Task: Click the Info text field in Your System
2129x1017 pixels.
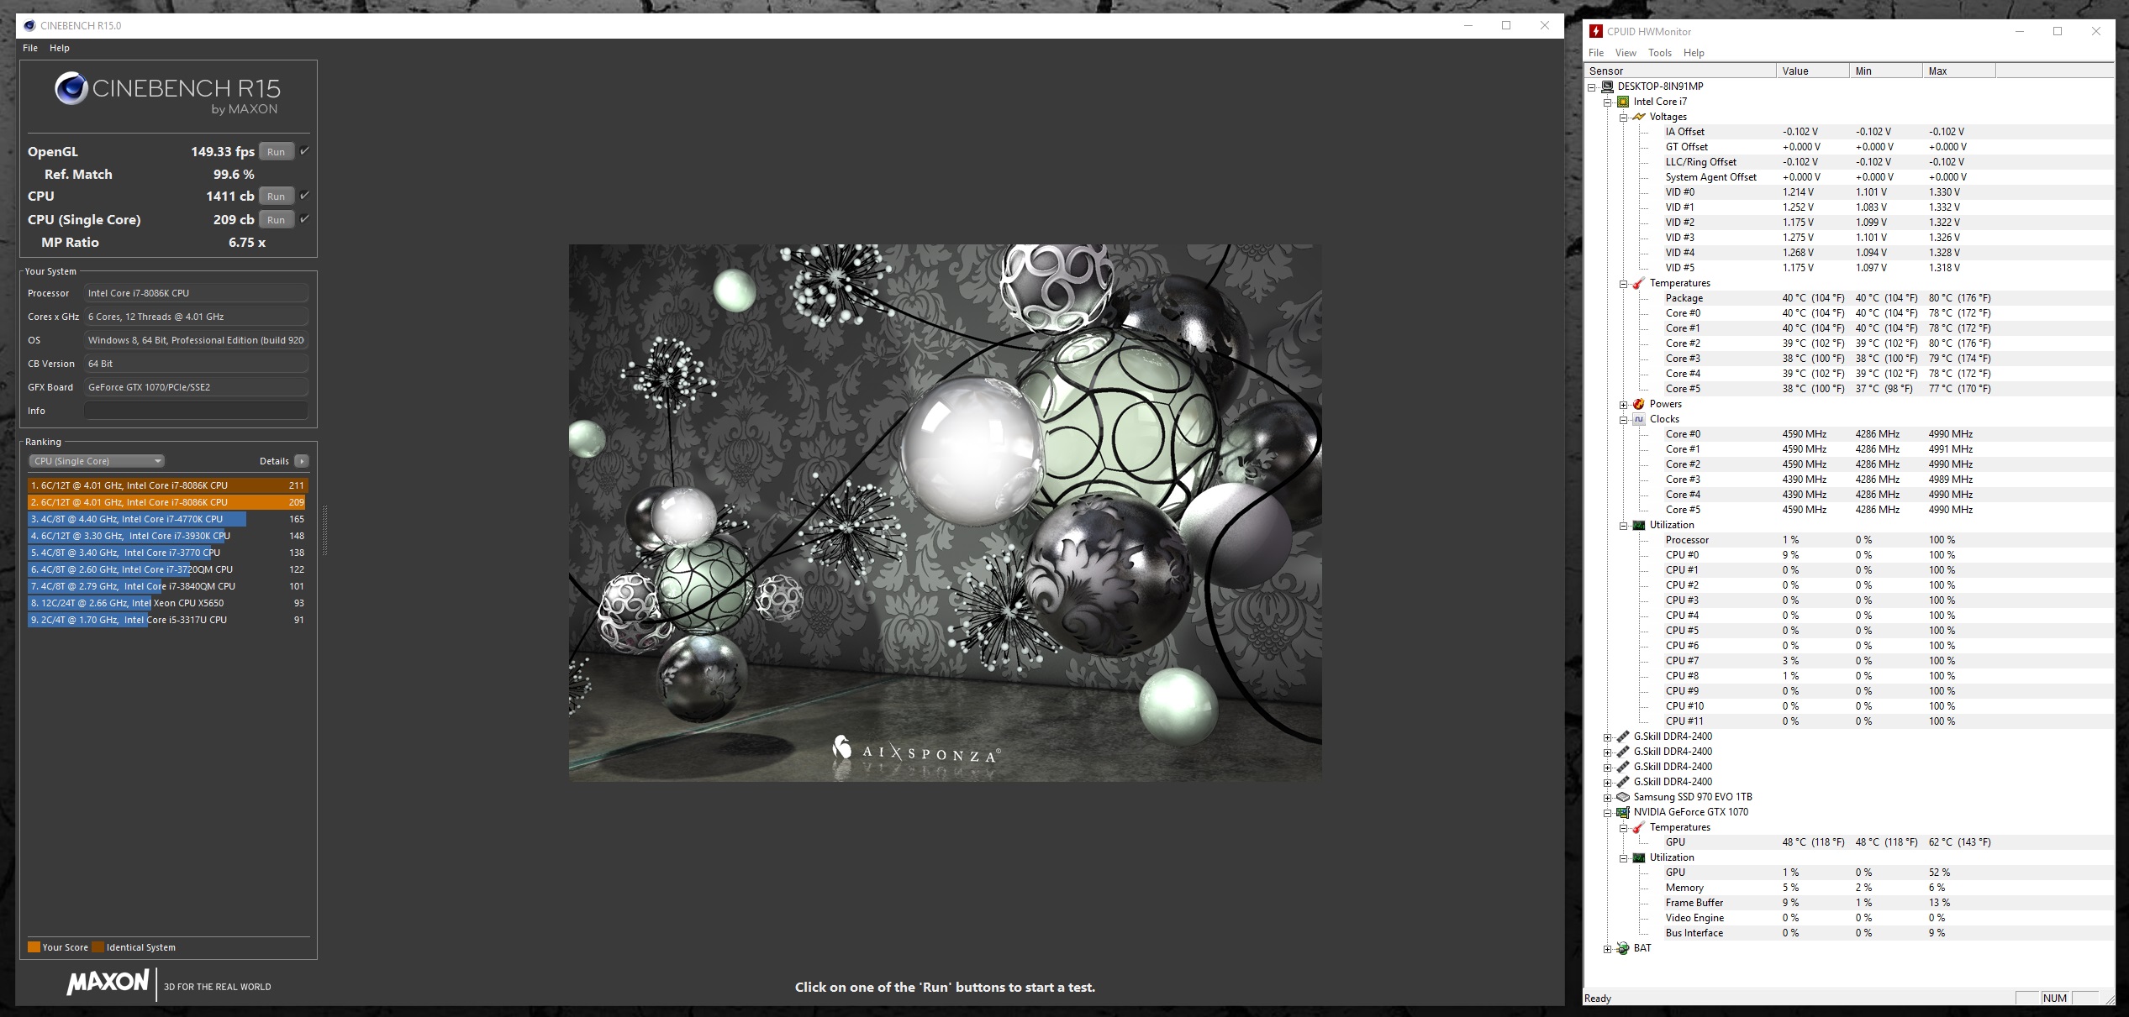Action: [x=196, y=411]
